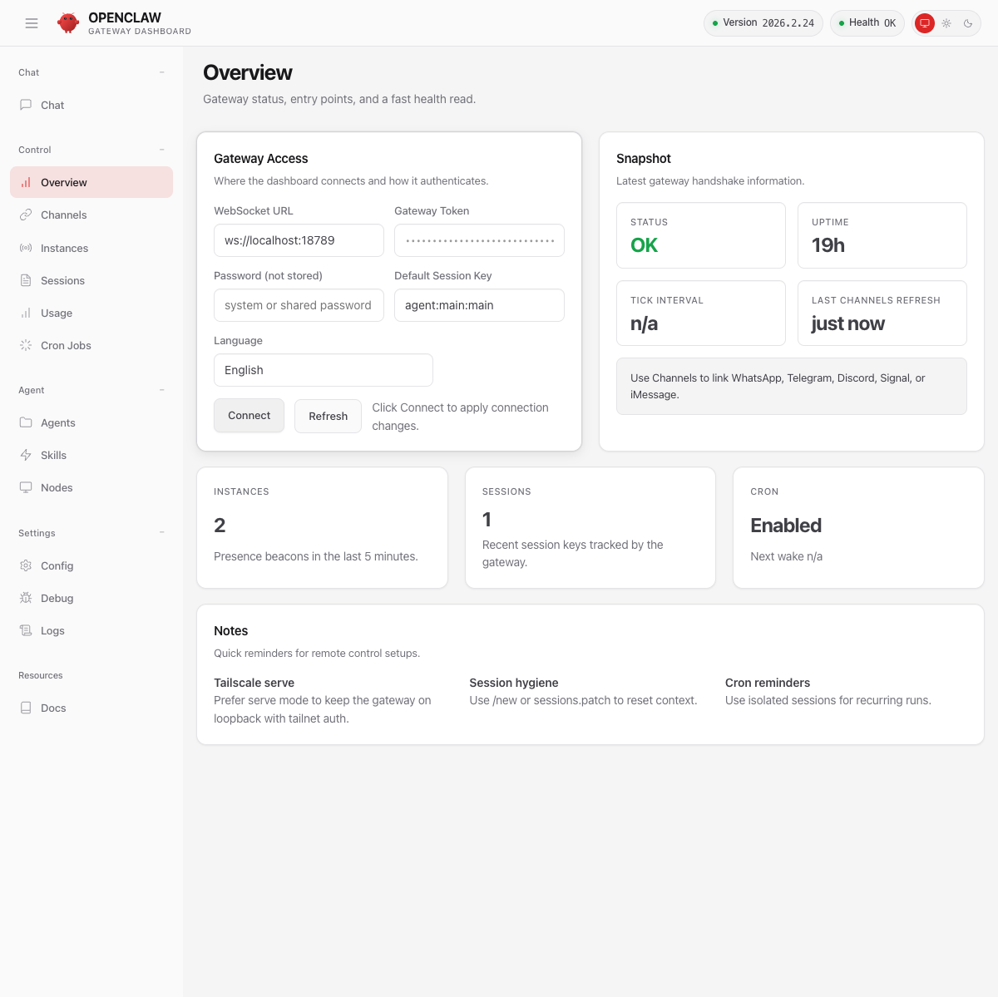Enable dark theme with moon toggle
Screen dimensions: 998x997
click(968, 23)
